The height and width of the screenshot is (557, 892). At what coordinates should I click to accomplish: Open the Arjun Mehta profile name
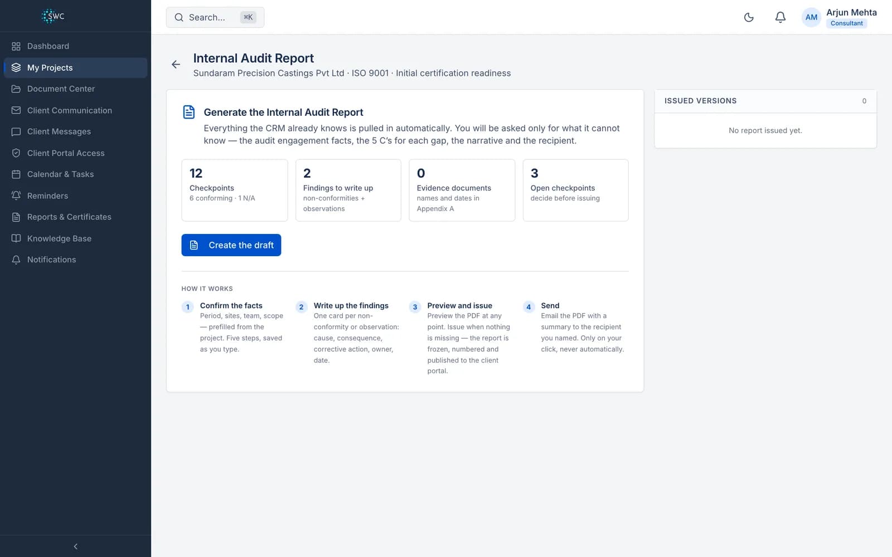pyautogui.click(x=851, y=12)
